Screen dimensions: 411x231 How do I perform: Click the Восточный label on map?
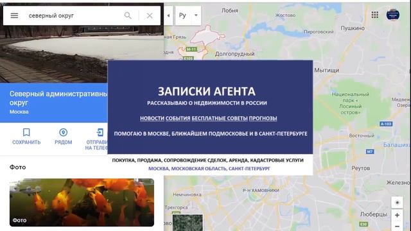362,135
